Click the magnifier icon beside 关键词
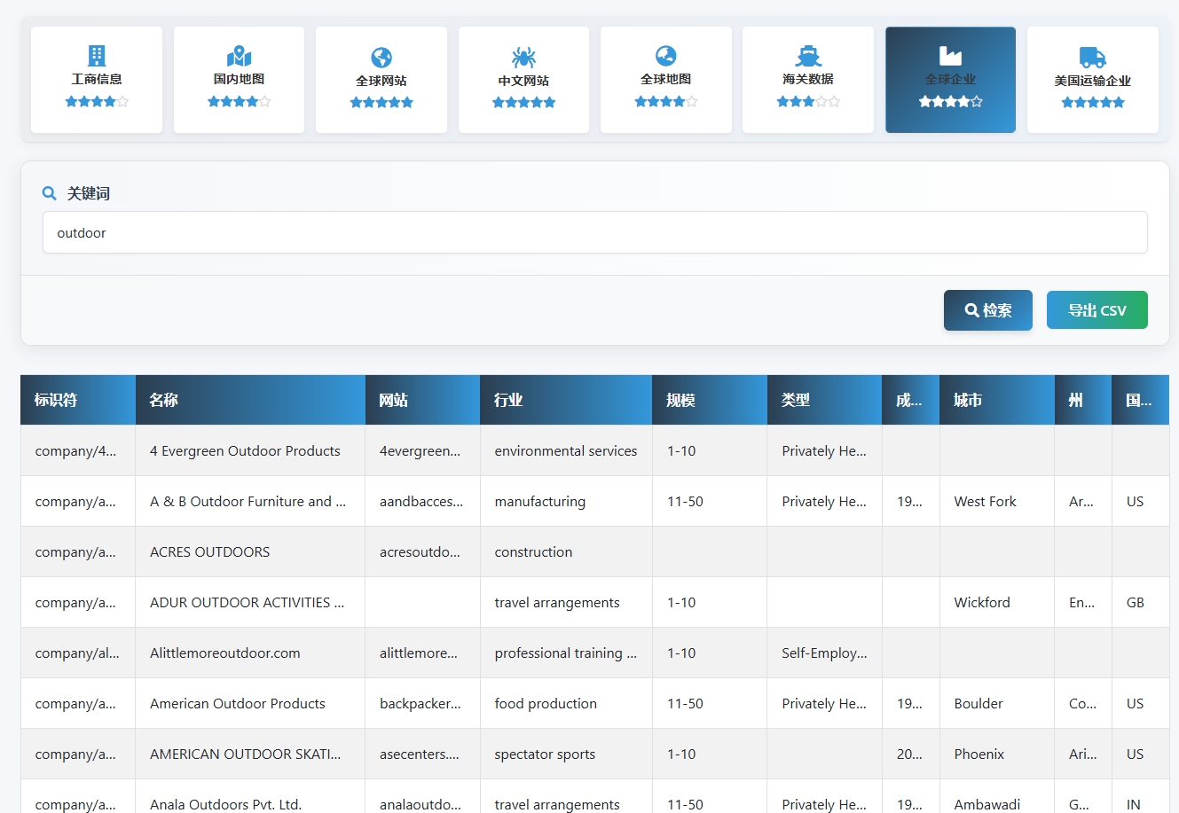This screenshot has width=1179, height=813. (x=50, y=193)
